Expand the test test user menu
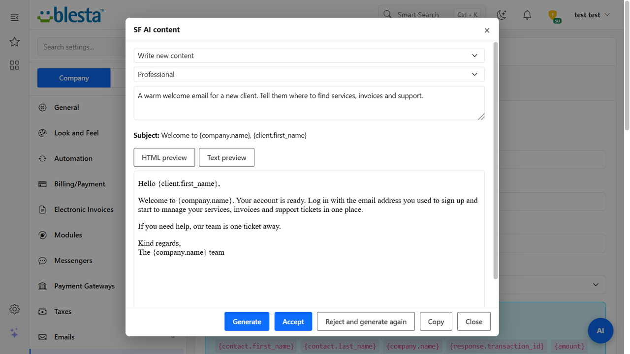This screenshot has width=630, height=354. tap(592, 15)
